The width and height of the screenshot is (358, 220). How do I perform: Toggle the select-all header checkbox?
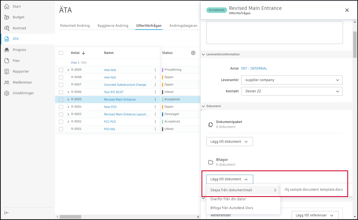[61, 53]
